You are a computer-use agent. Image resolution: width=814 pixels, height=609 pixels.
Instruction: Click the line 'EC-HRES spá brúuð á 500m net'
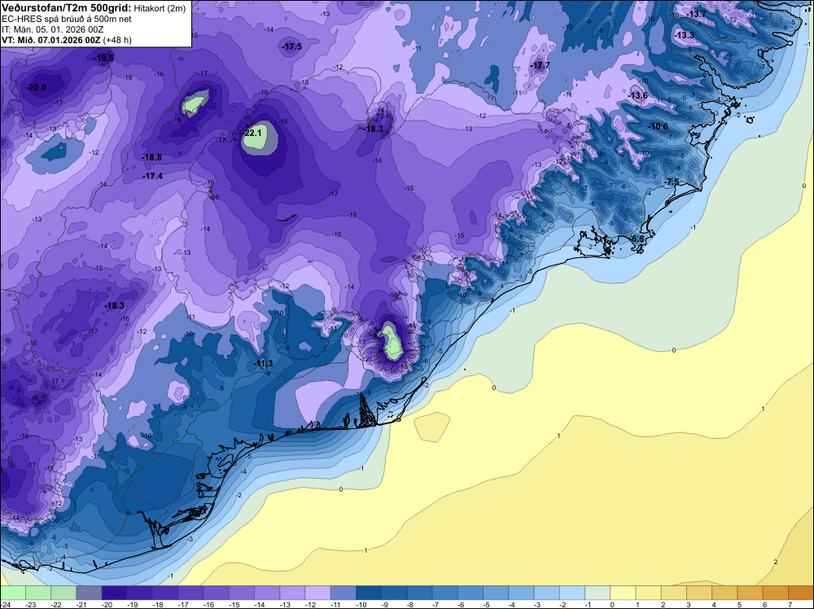click(x=67, y=19)
